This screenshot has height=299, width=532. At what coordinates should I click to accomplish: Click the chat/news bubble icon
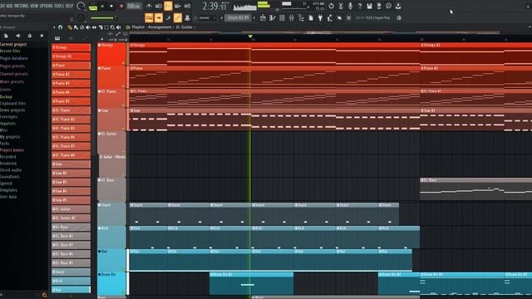(388, 6)
